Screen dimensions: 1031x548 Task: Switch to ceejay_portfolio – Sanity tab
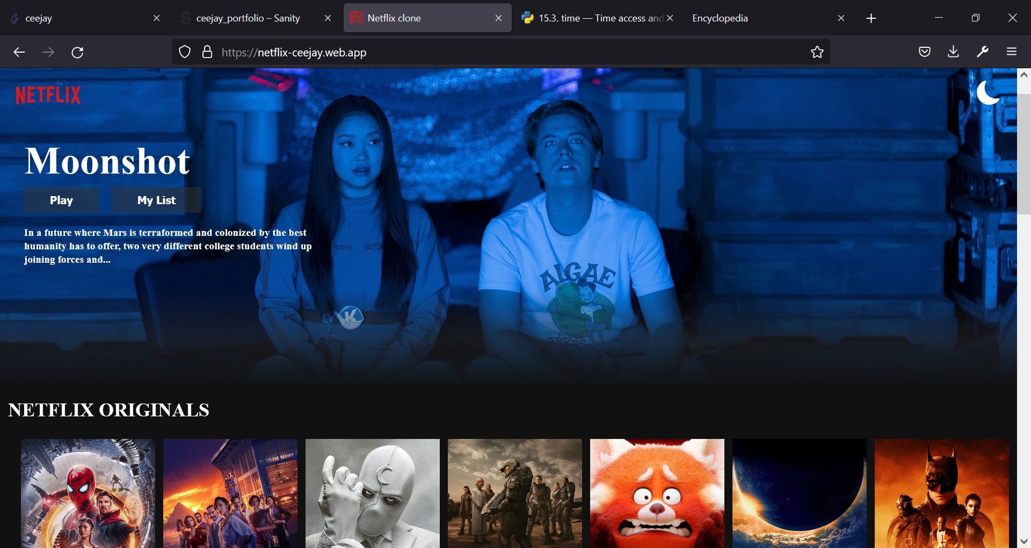[257, 18]
